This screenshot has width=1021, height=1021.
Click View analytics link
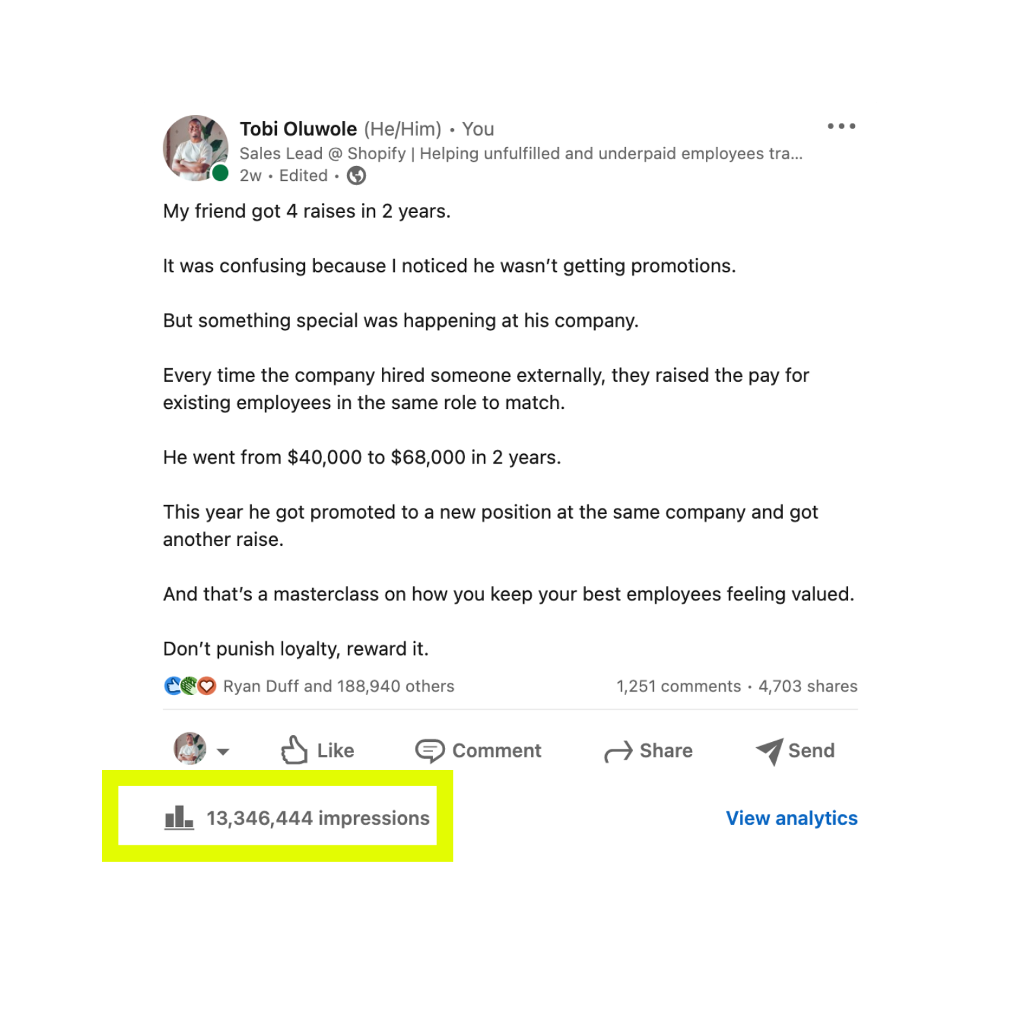792,818
